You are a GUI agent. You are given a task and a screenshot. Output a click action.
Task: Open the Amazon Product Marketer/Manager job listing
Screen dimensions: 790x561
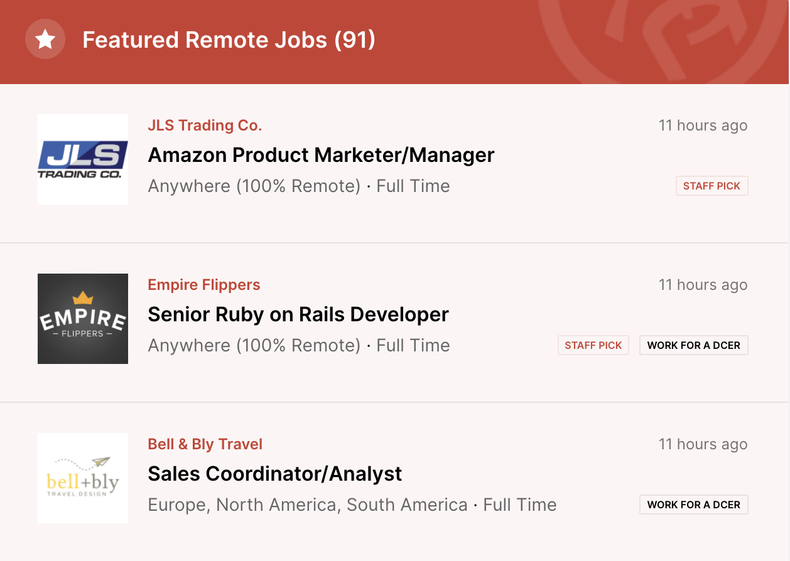322,155
